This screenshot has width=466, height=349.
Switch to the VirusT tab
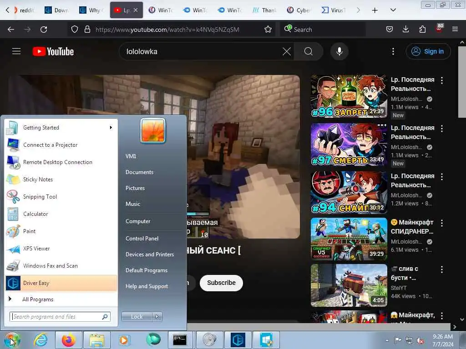(334, 10)
